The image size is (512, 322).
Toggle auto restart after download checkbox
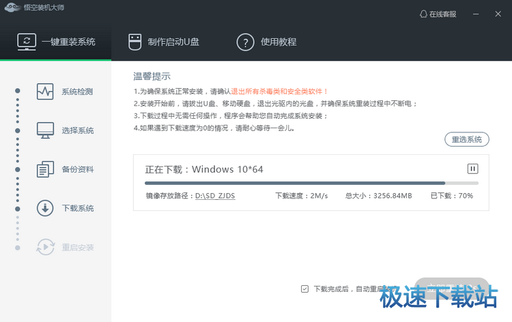pyautogui.click(x=304, y=289)
